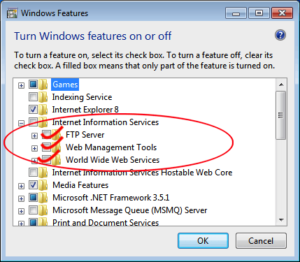The height and width of the screenshot is (262, 300).
Task: Select the Web Management Tools label
Action: point(111,147)
